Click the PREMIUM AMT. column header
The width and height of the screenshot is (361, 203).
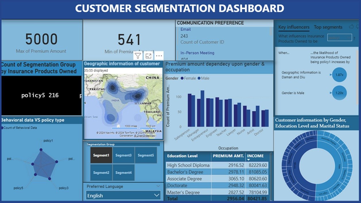[228, 156]
